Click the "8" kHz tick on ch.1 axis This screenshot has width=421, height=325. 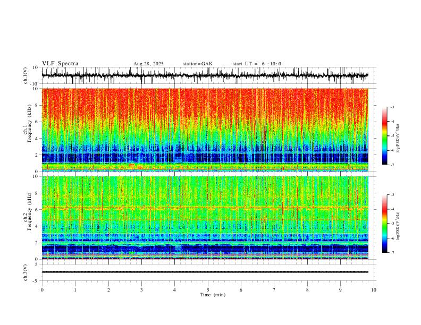37,105
